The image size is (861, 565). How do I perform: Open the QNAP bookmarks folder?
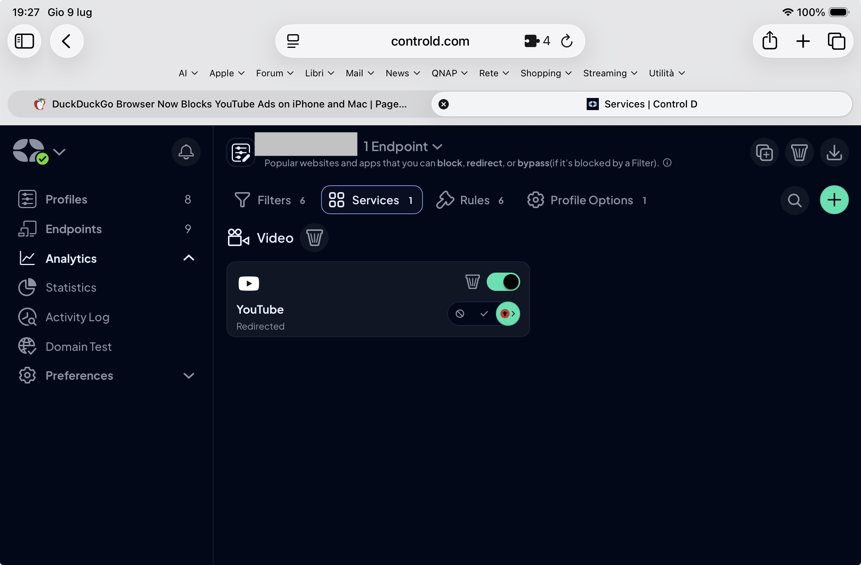449,73
